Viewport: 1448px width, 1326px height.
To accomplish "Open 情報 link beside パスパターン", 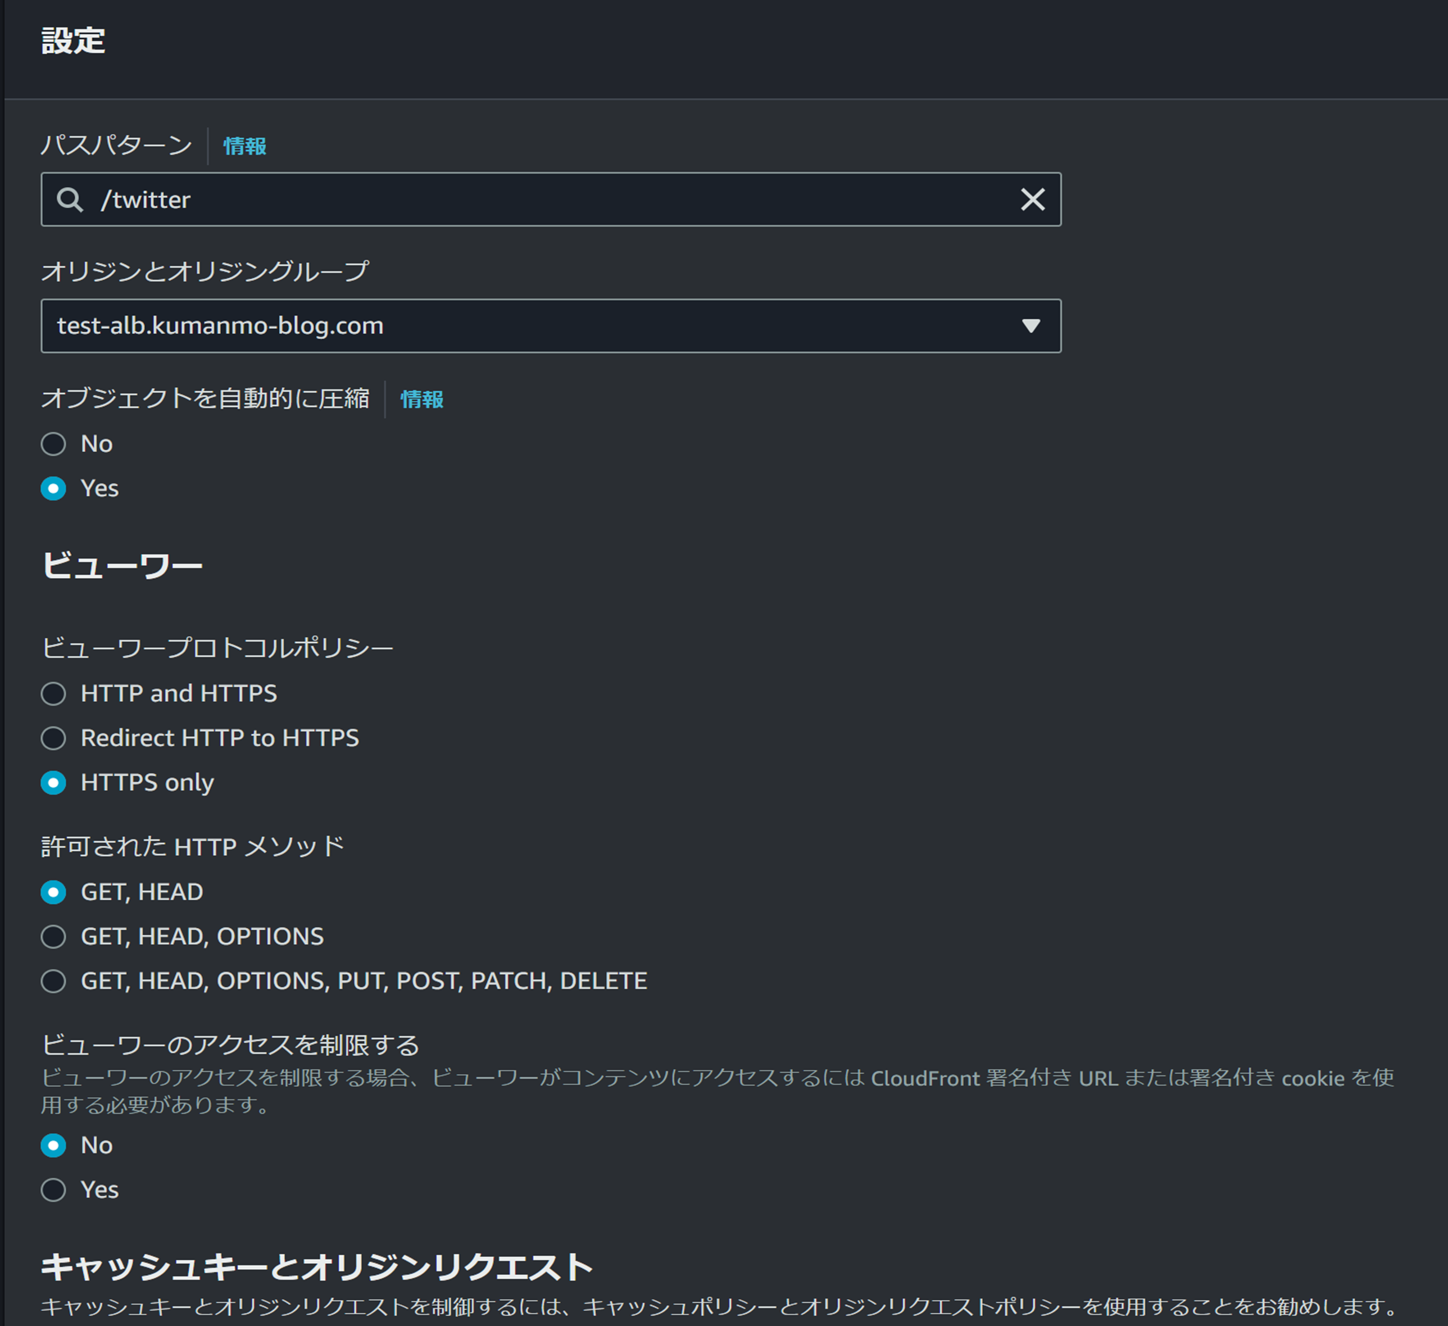I will [245, 147].
